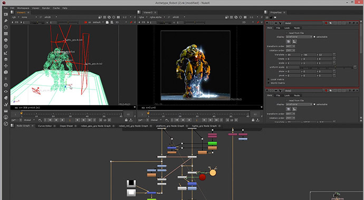The height and width of the screenshot is (200, 364).
Task: Toggle Axis2 read from file checkbox
Action: coord(287,101)
